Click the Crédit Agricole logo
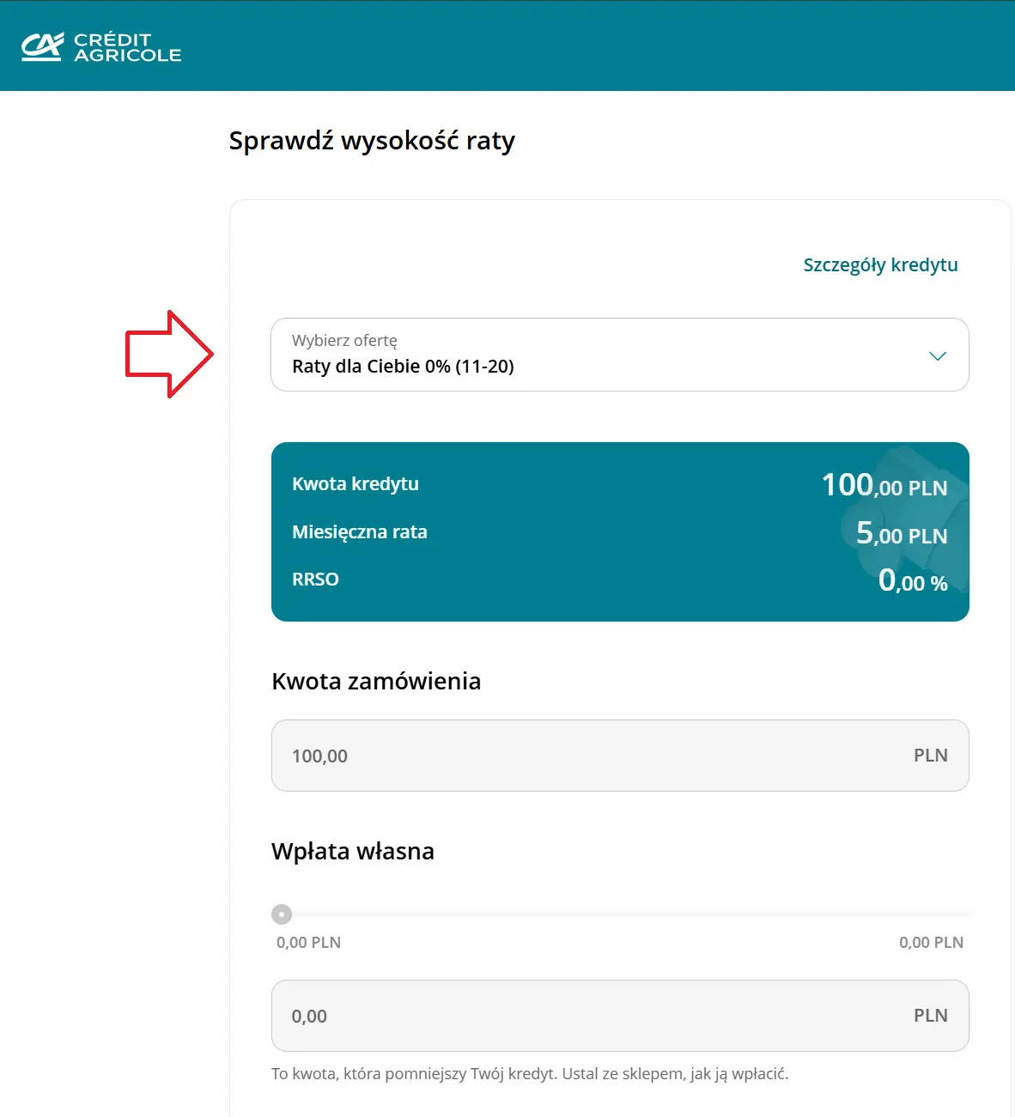 101,47
